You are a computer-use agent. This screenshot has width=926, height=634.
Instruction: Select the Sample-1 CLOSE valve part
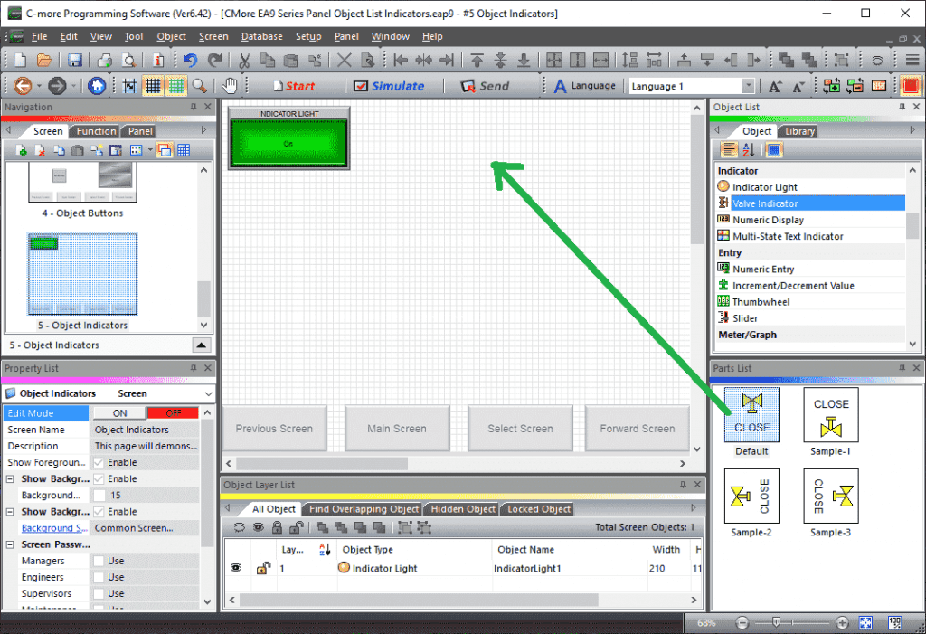pyautogui.click(x=830, y=416)
